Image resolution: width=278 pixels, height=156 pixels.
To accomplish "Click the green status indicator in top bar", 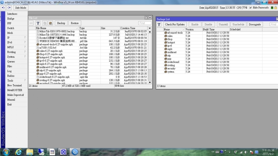I will point(272,8).
